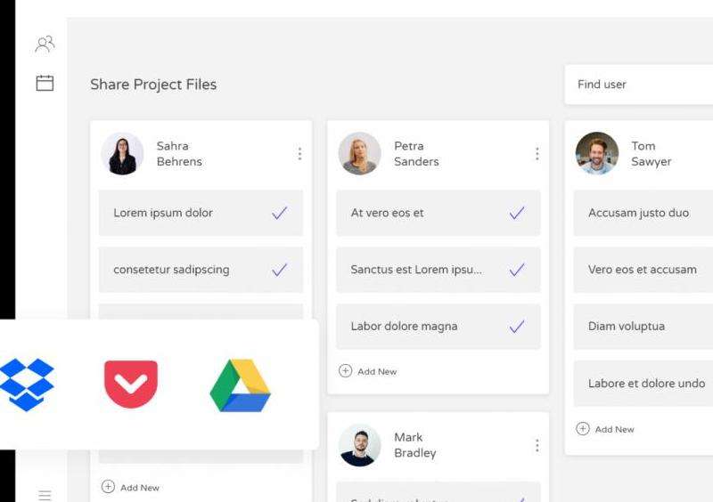Toggle checkmark on Lorem ipsum dolor

tap(279, 213)
